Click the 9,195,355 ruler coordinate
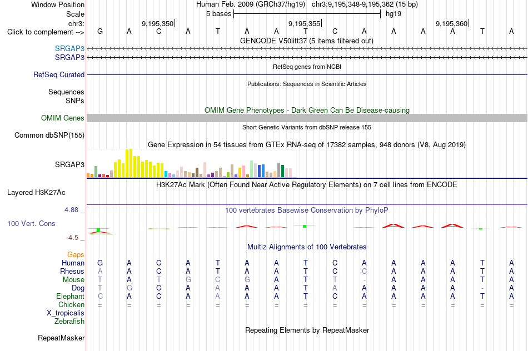Screen dimensions: 528x351 pos(305,23)
